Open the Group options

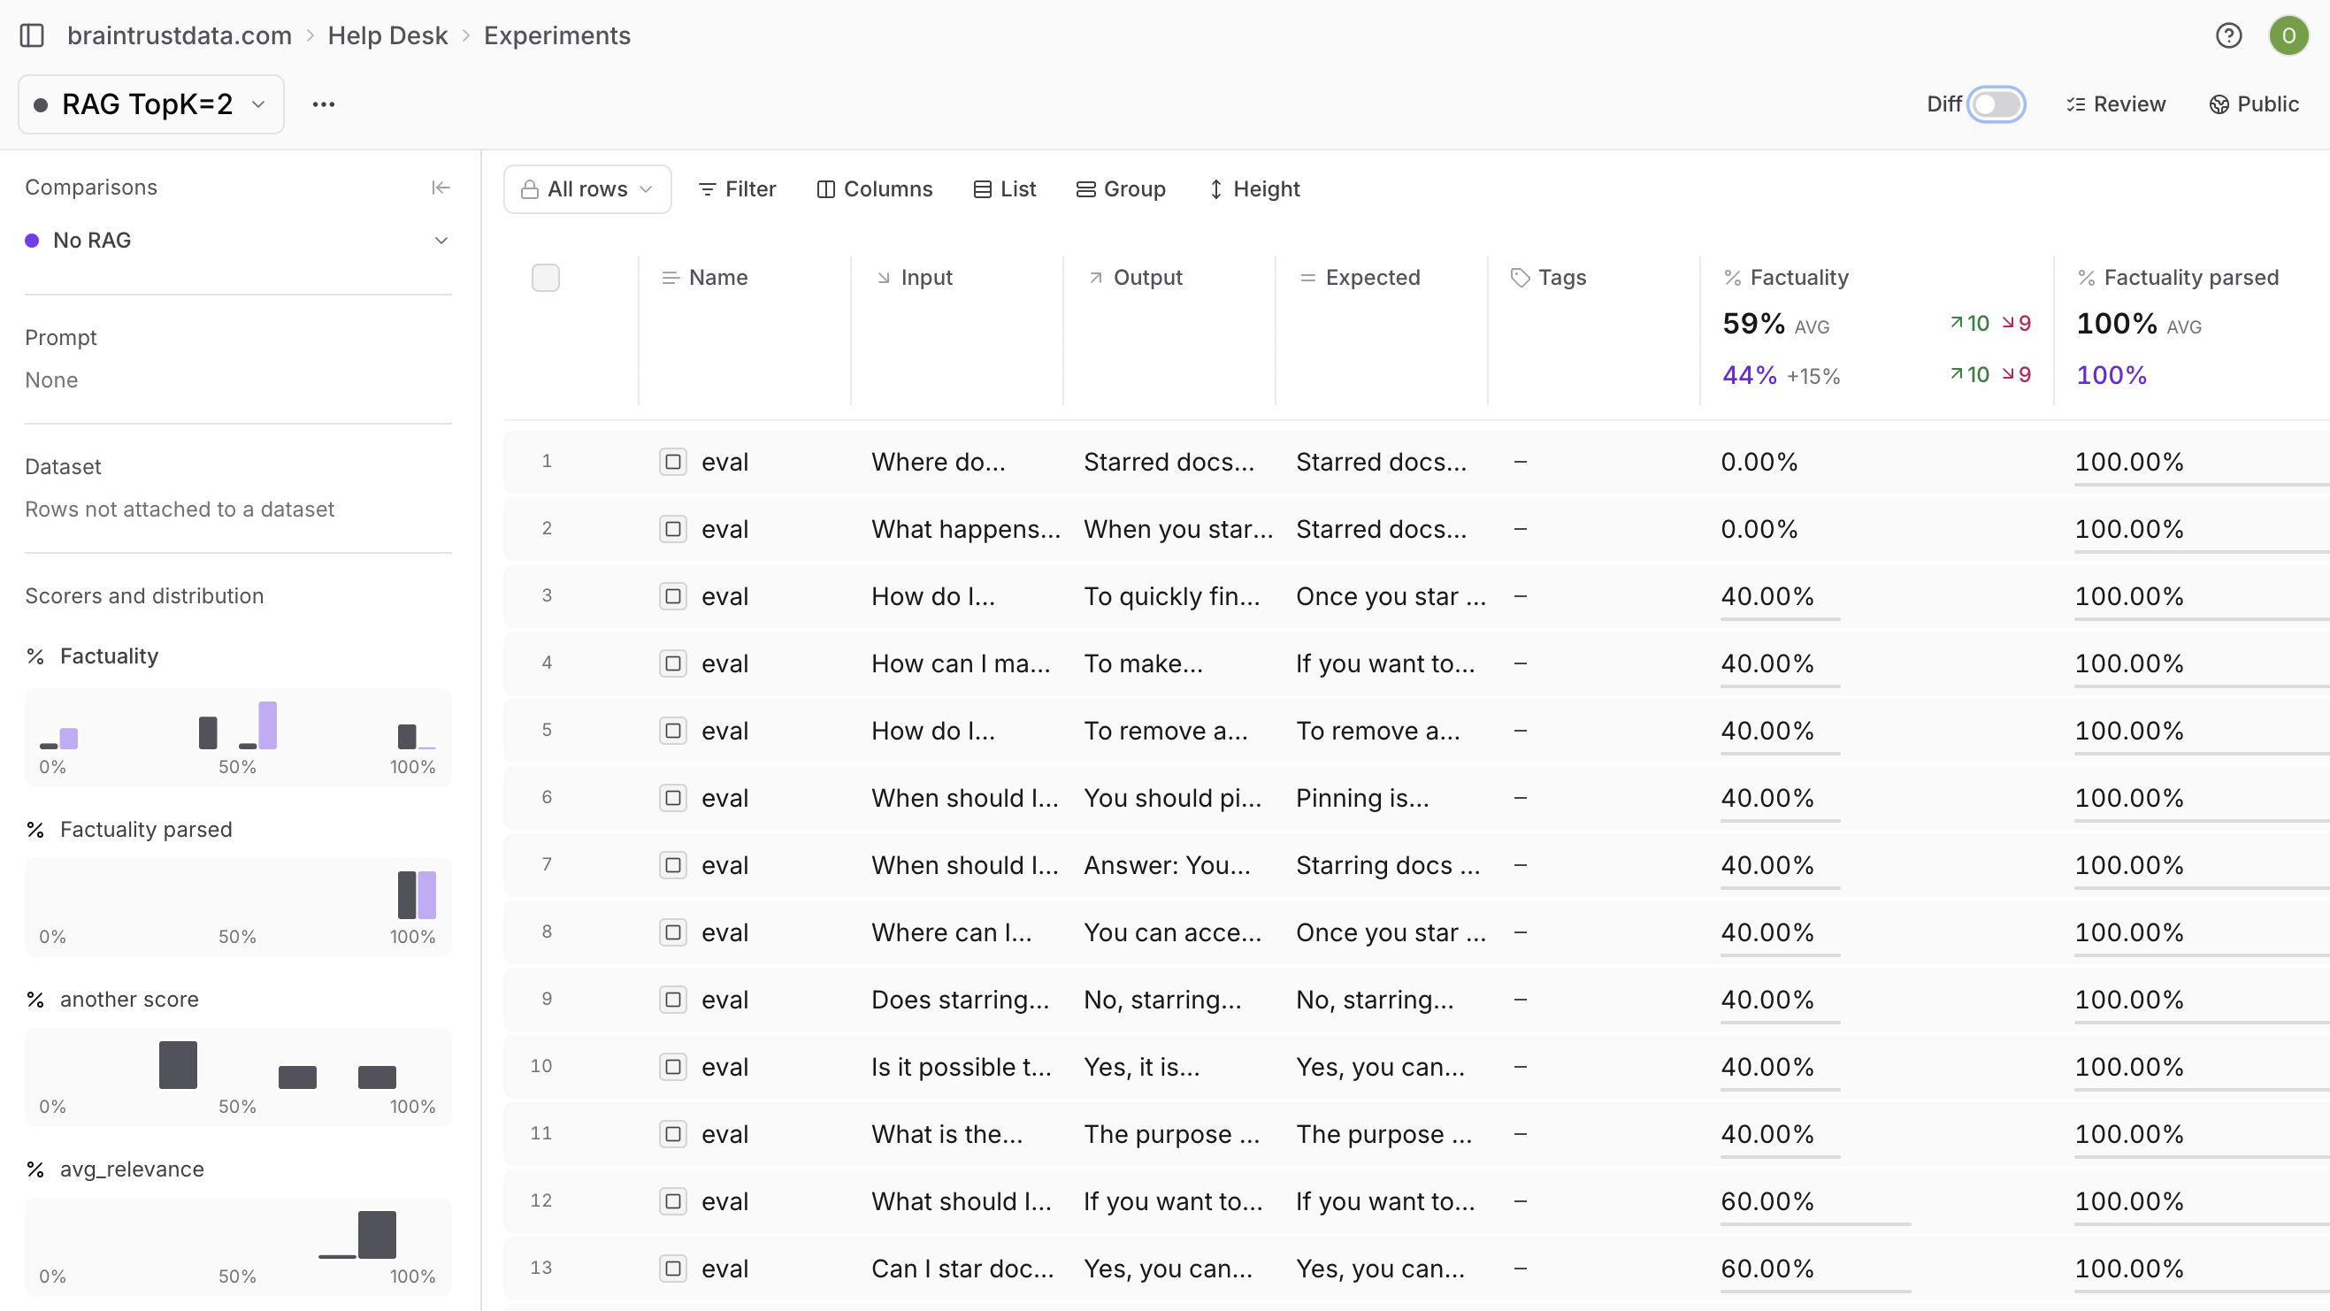pos(1121,189)
